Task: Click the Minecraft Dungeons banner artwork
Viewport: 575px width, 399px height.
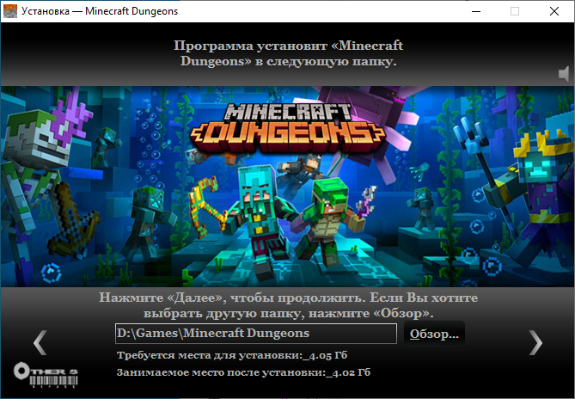Action: click(287, 187)
